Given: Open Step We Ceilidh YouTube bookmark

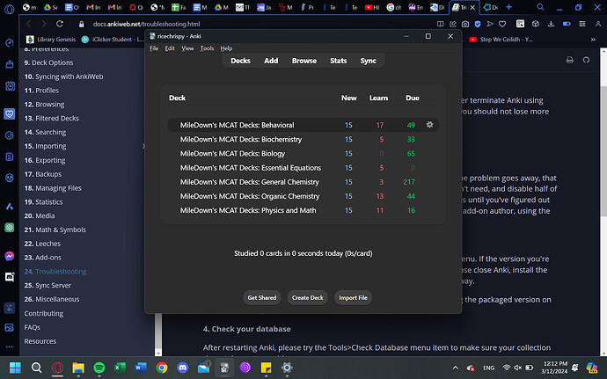Looking at the screenshot, I should pyautogui.click(x=501, y=40).
